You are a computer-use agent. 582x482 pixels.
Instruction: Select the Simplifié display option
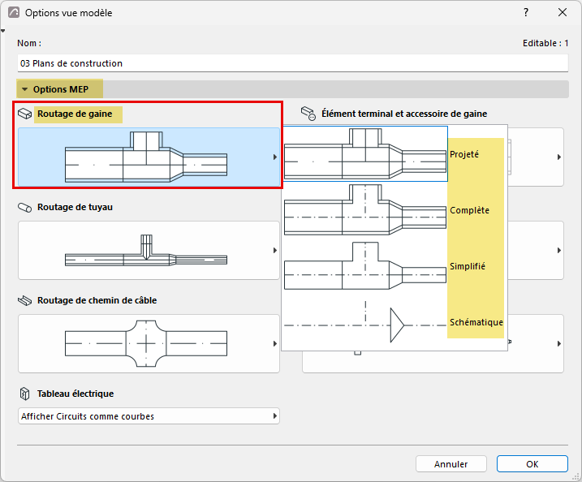(394, 266)
